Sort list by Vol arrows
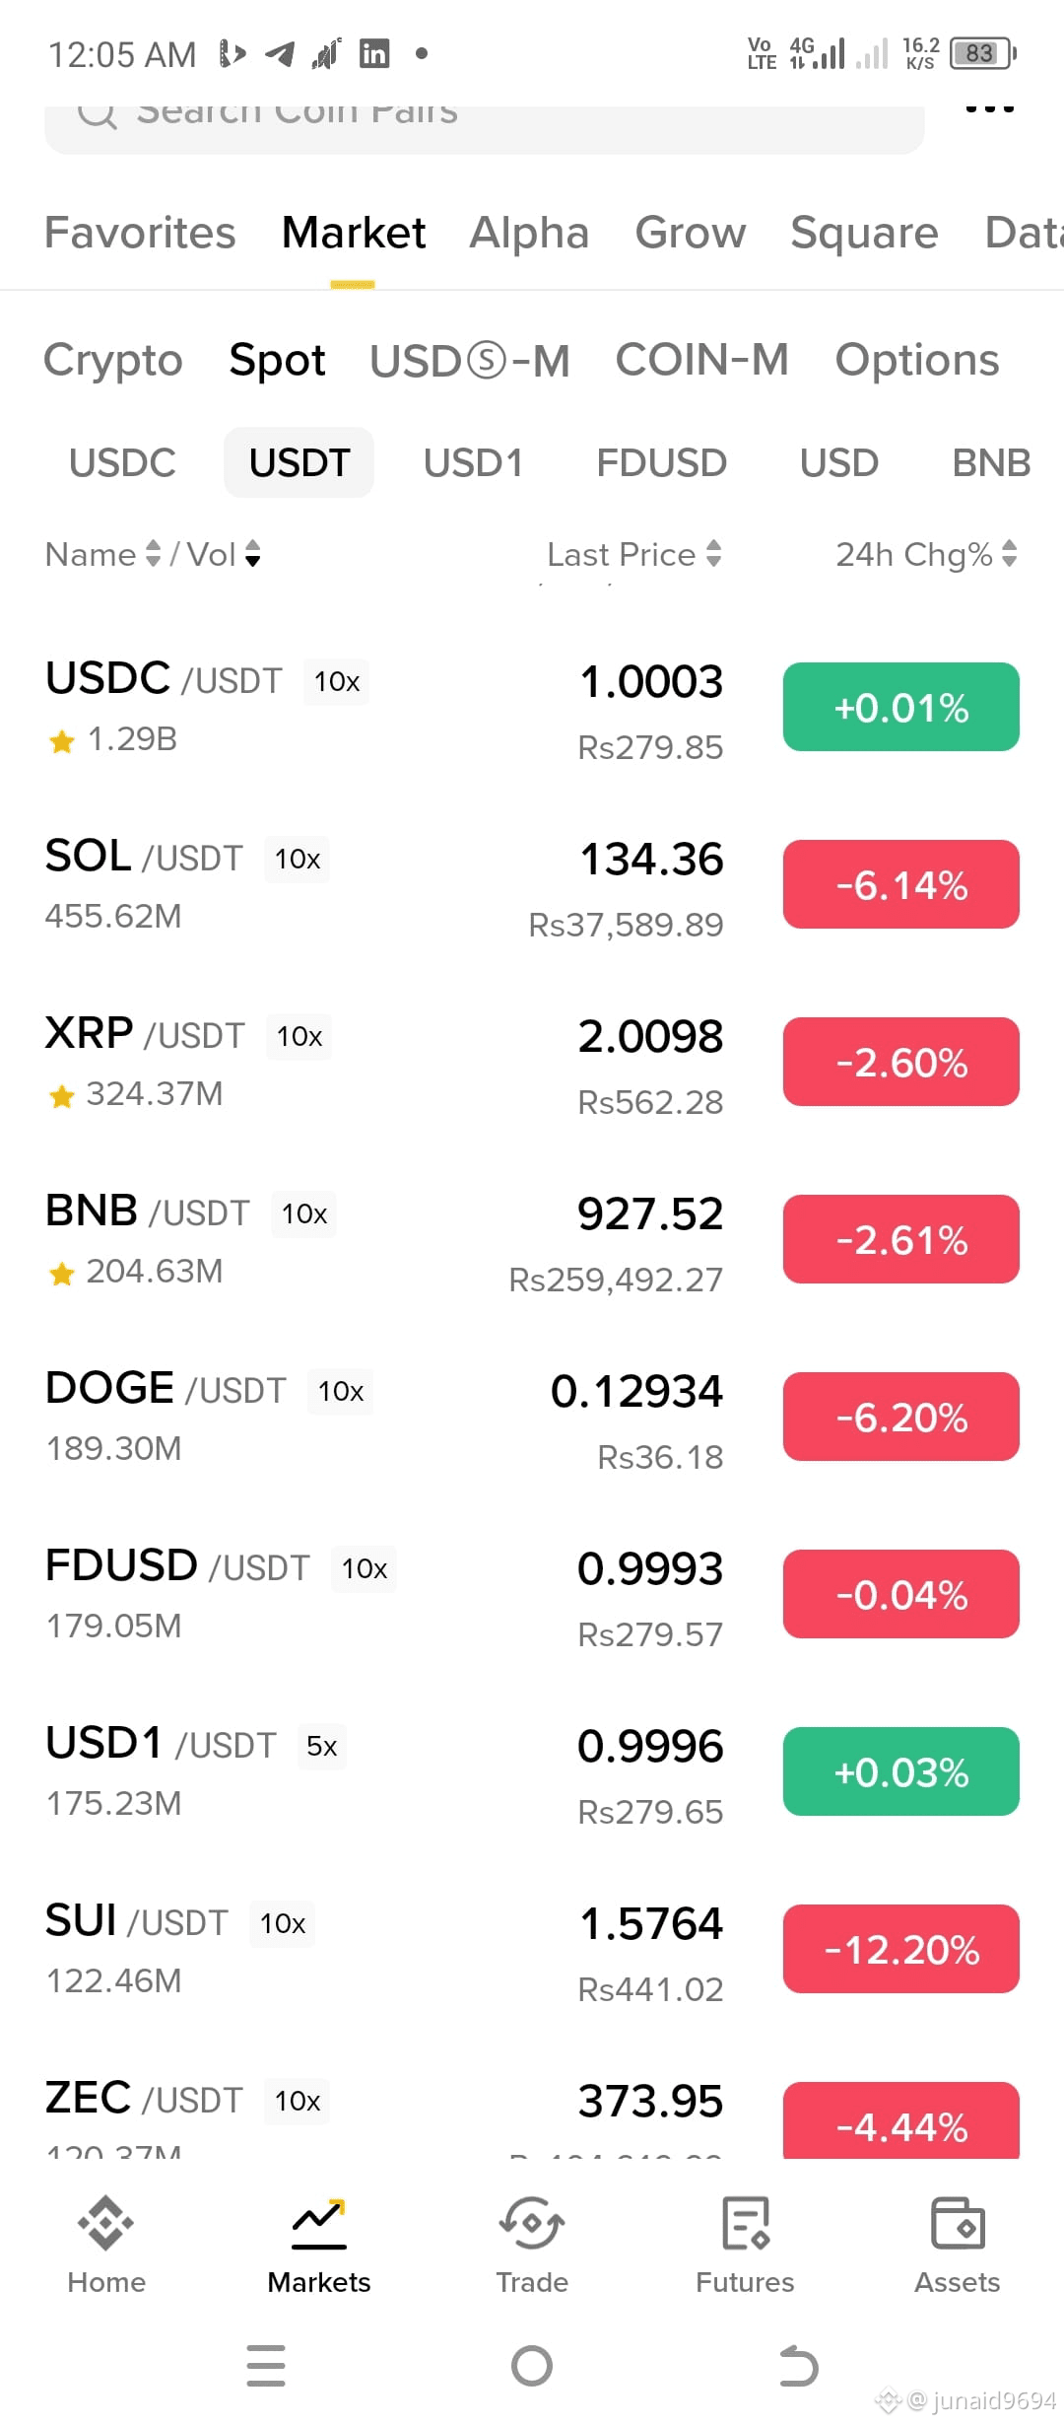 (x=253, y=554)
